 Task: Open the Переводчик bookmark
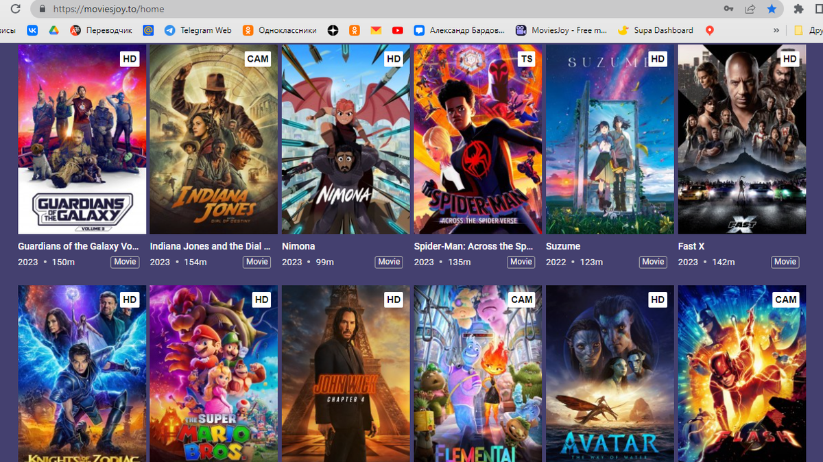(102, 30)
